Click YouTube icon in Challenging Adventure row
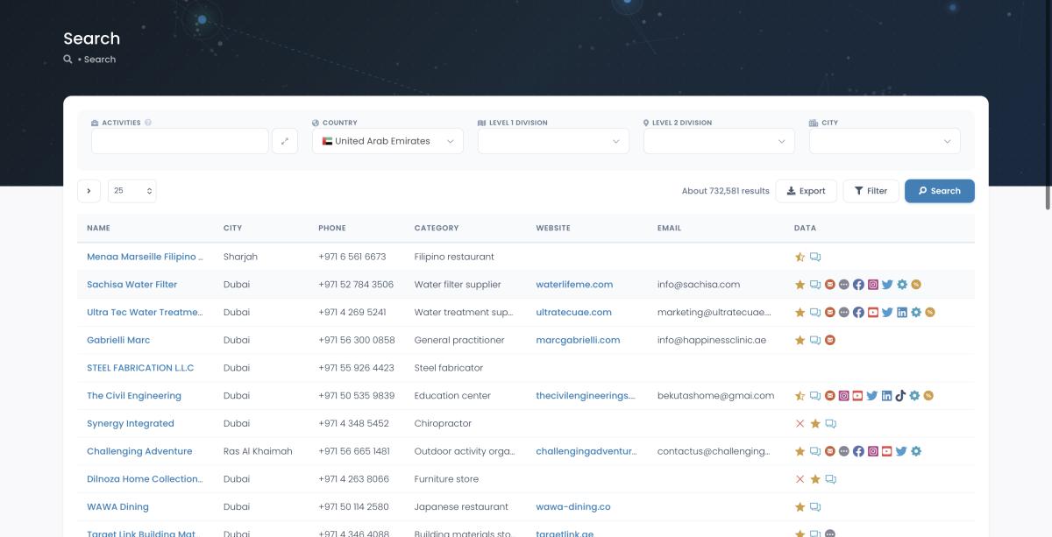This screenshot has width=1052, height=537. coord(887,452)
